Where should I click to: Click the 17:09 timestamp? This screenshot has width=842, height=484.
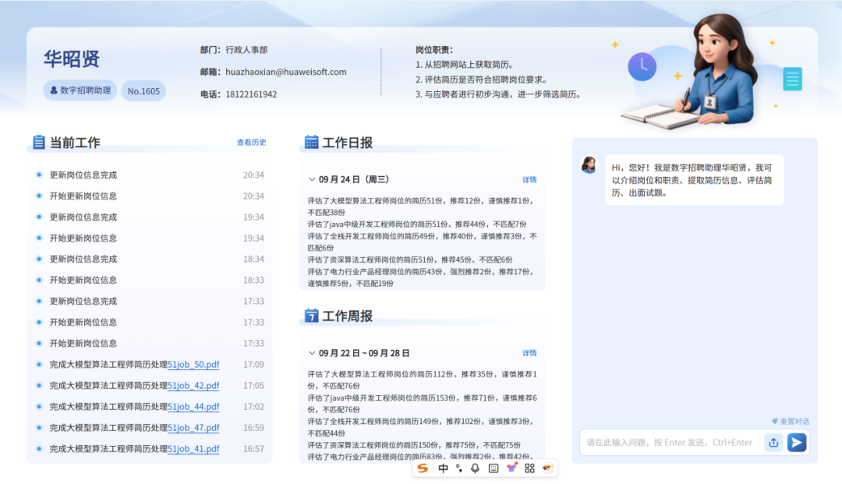pyautogui.click(x=253, y=364)
